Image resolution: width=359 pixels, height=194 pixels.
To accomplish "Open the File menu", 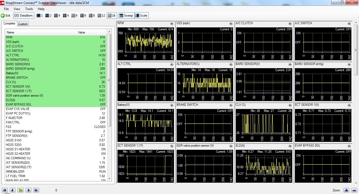I will coord(6,9).
